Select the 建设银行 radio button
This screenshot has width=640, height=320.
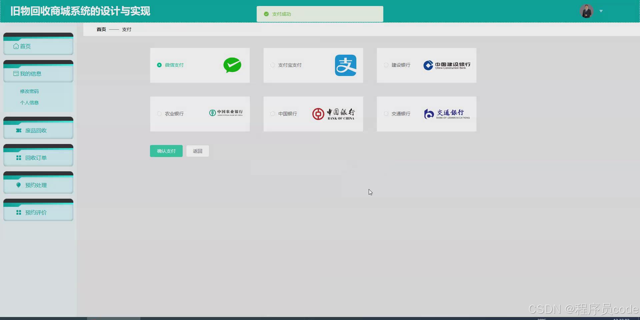(x=386, y=65)
